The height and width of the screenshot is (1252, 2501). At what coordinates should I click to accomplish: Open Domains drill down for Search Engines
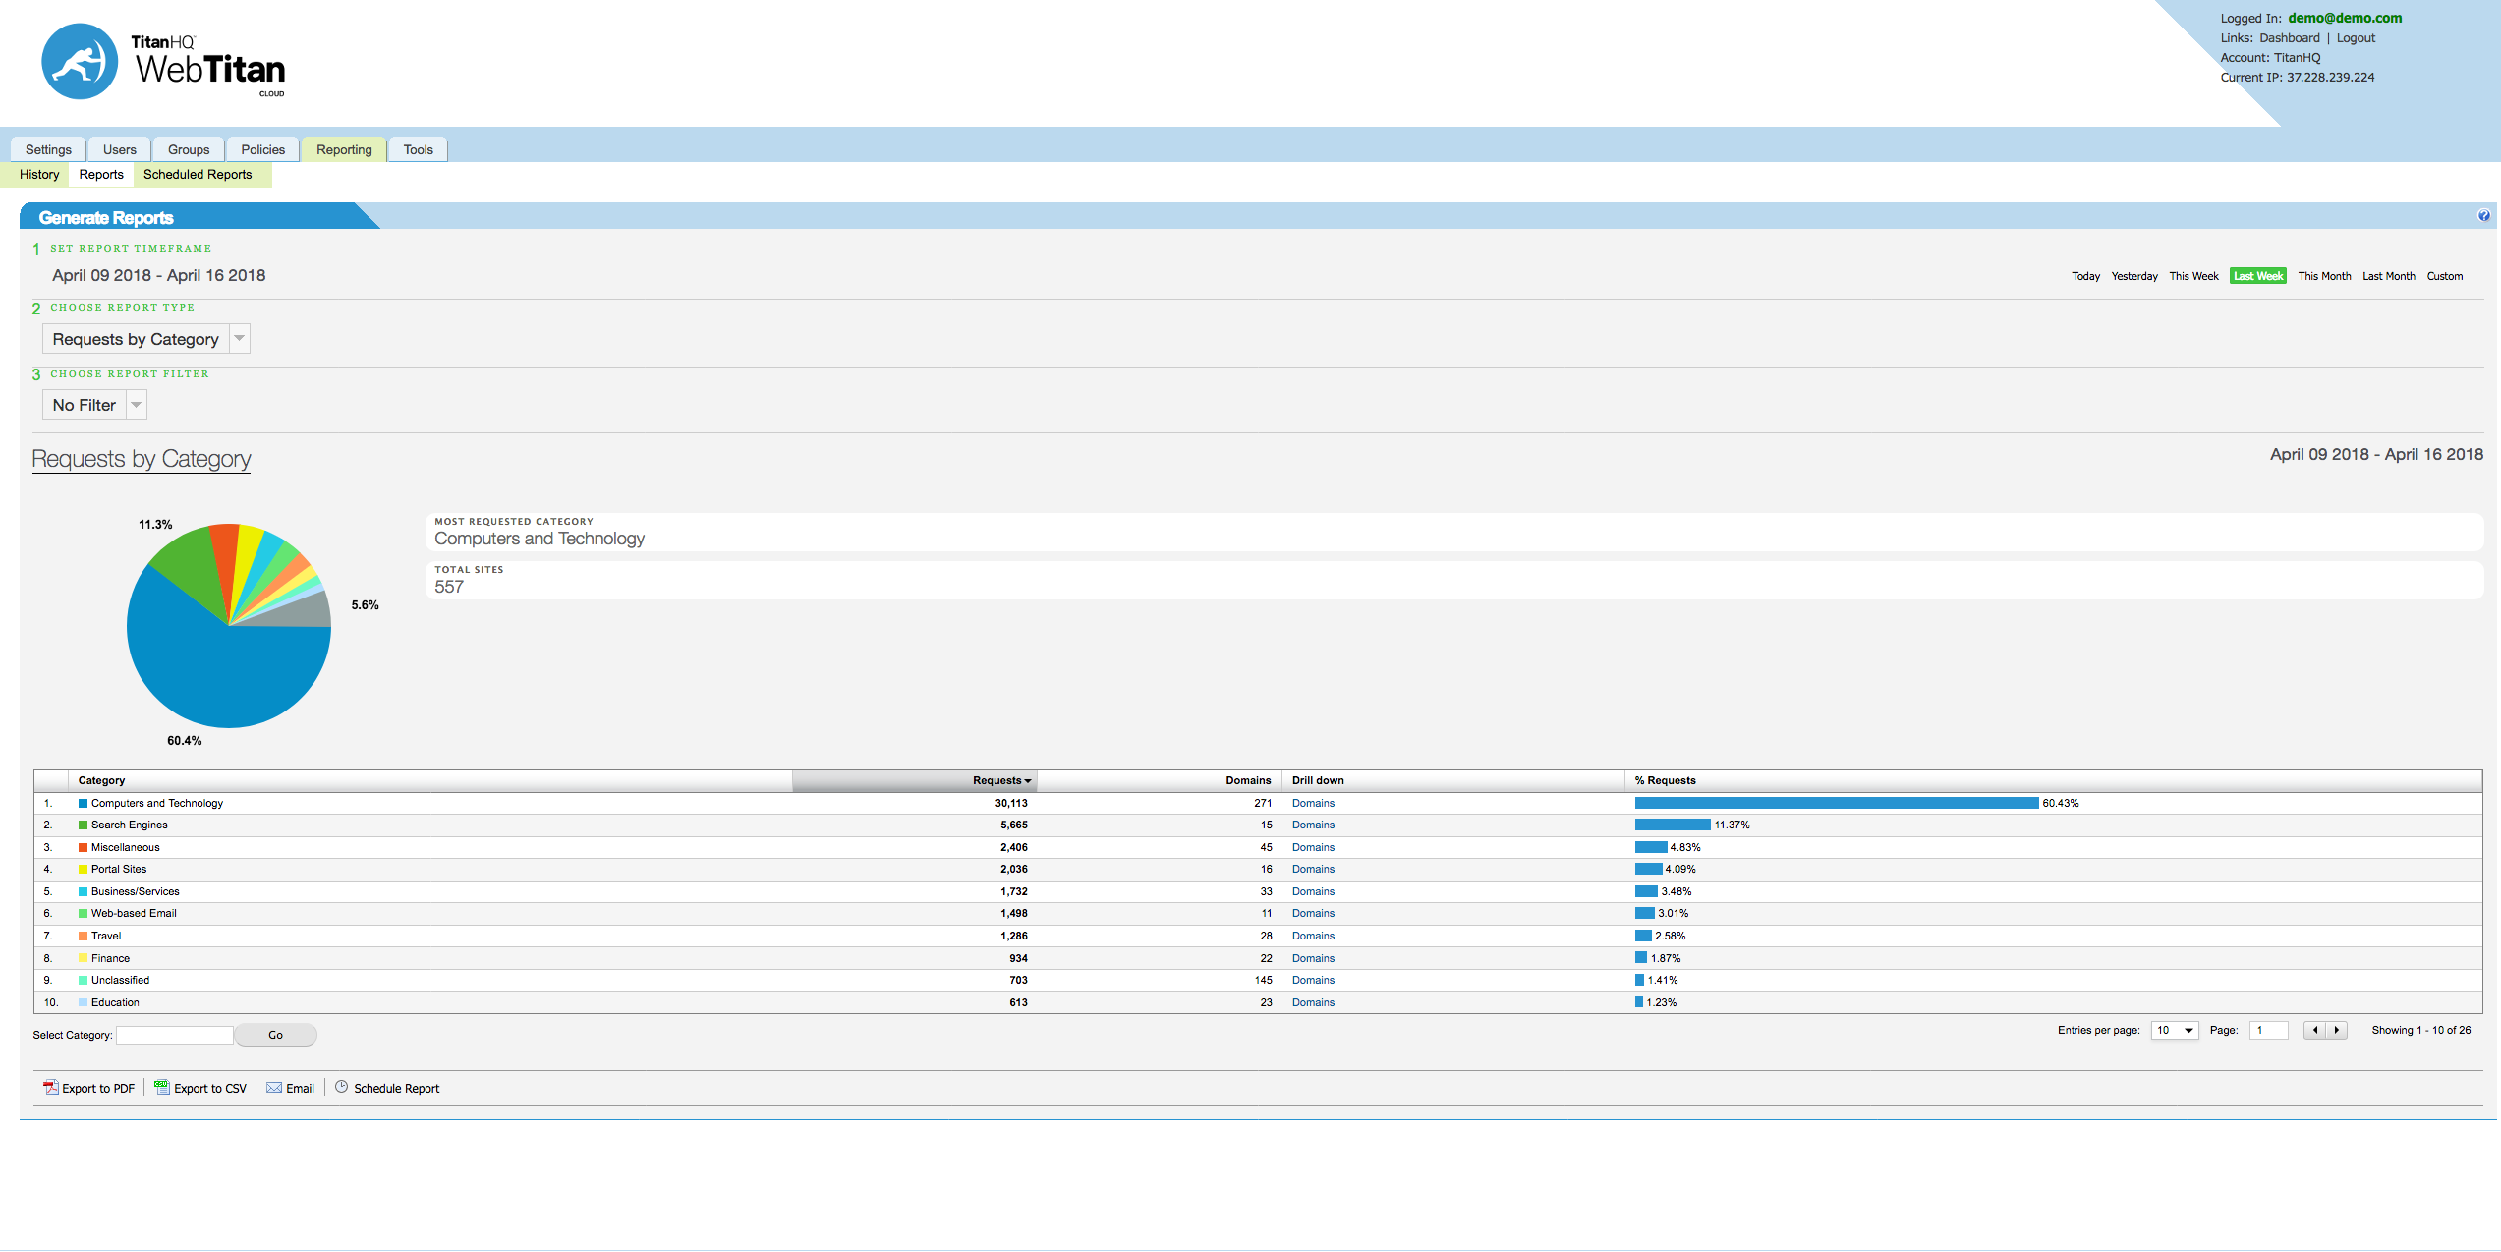[1313, 825]
